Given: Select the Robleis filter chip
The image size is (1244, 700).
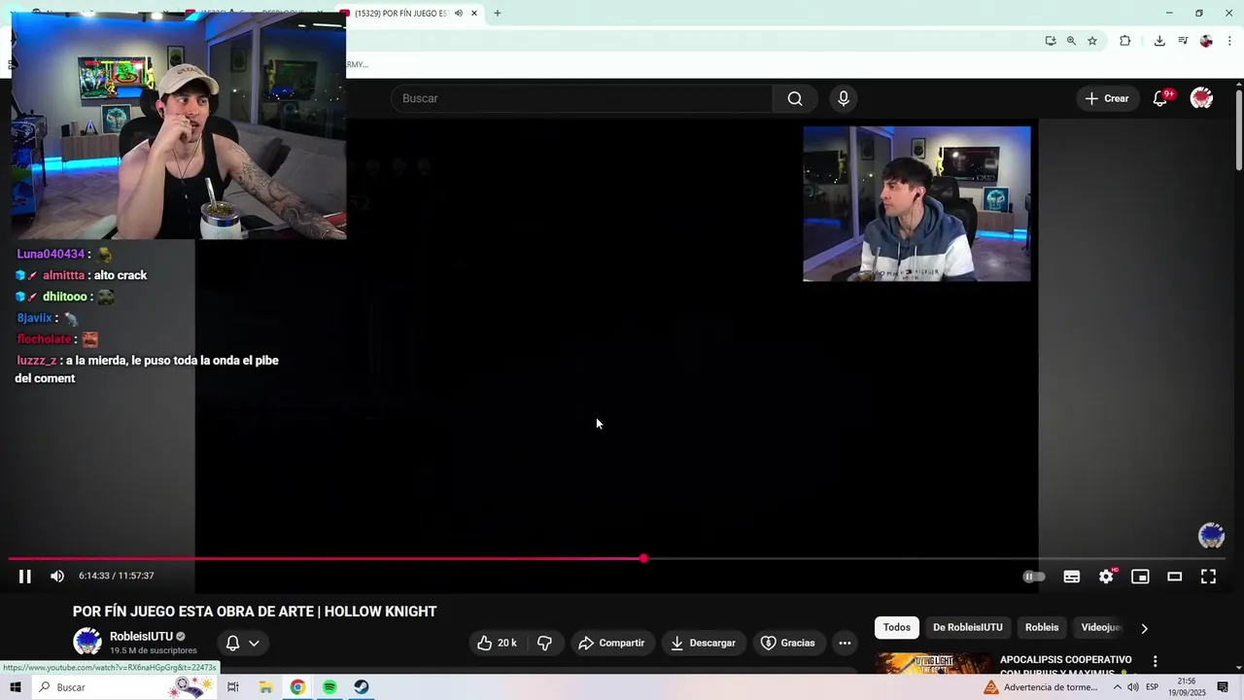Looking at the screenshot, I should click(x=1042, y=627).
